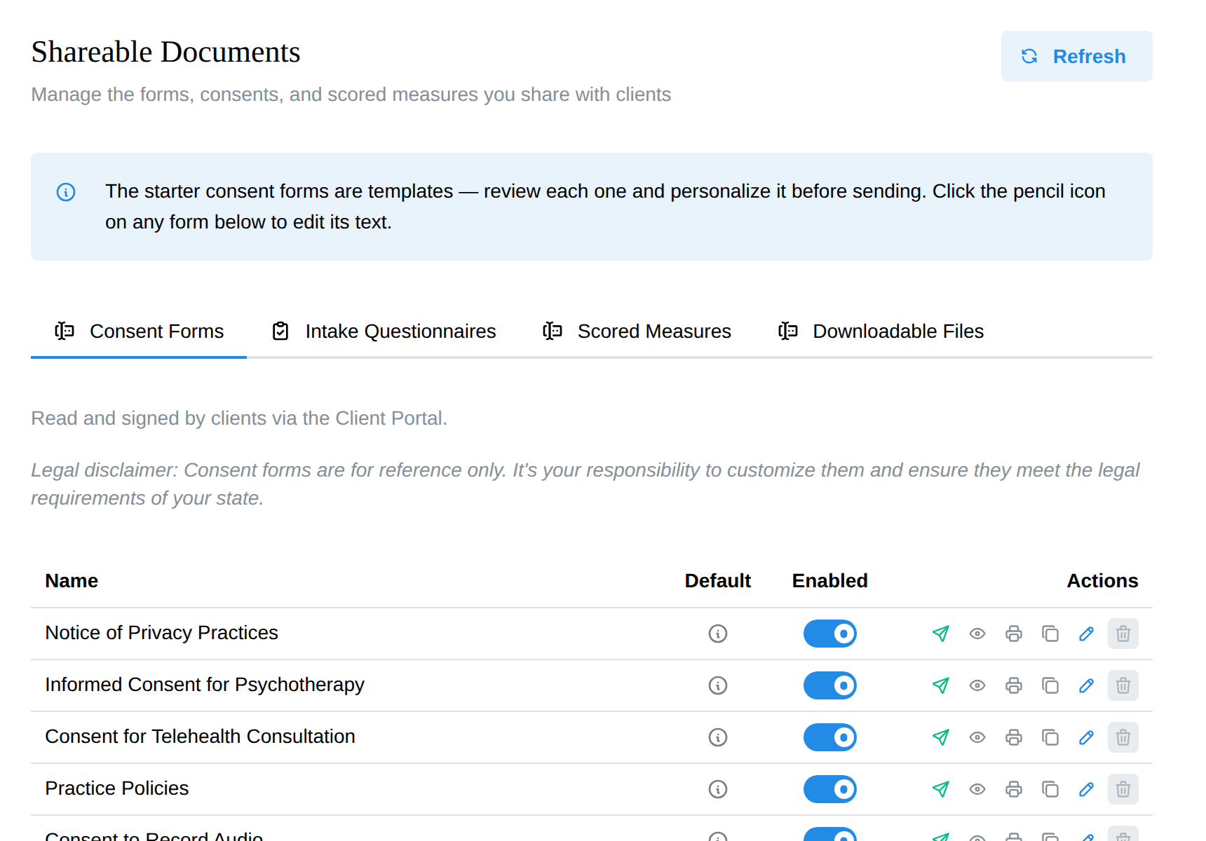Send Practice Policies form to client
Image resolution: width=1206 pixels, height=841 pixels.
941,789
